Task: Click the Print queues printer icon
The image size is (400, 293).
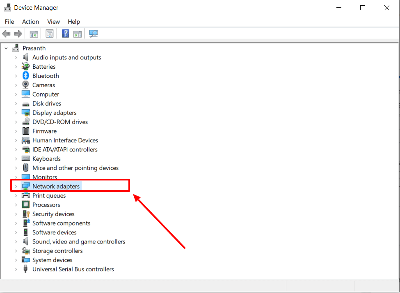Action: click(x=25, y=196)
